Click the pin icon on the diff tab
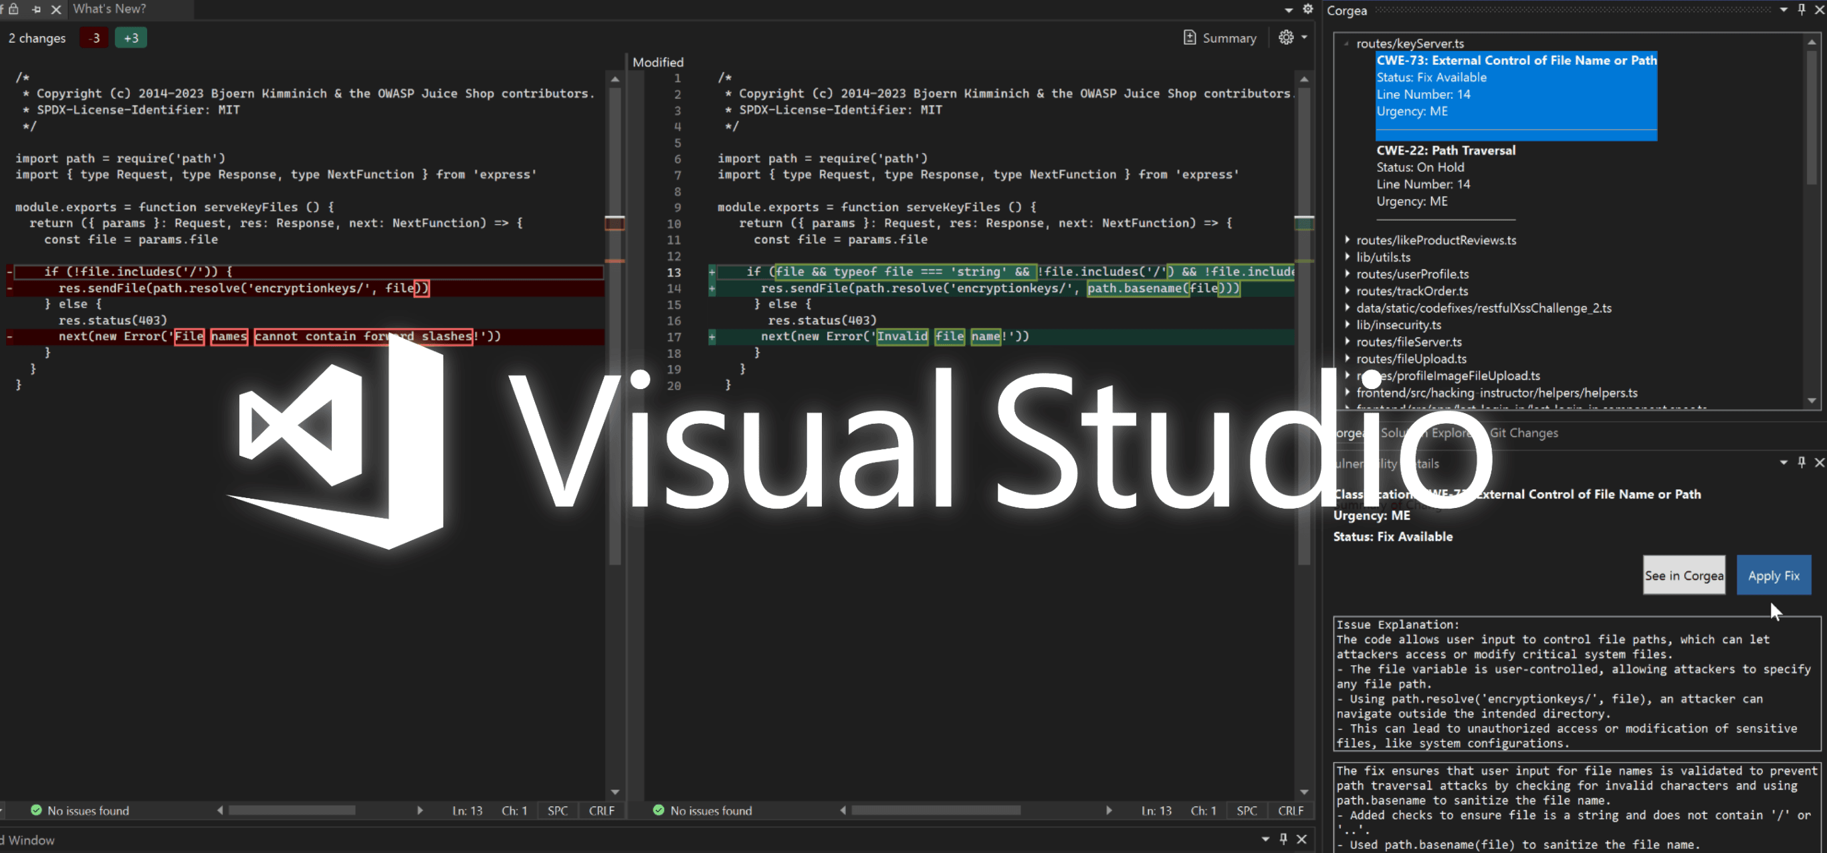The width and height of the screenshot is (1827, 853). [36, 9]
